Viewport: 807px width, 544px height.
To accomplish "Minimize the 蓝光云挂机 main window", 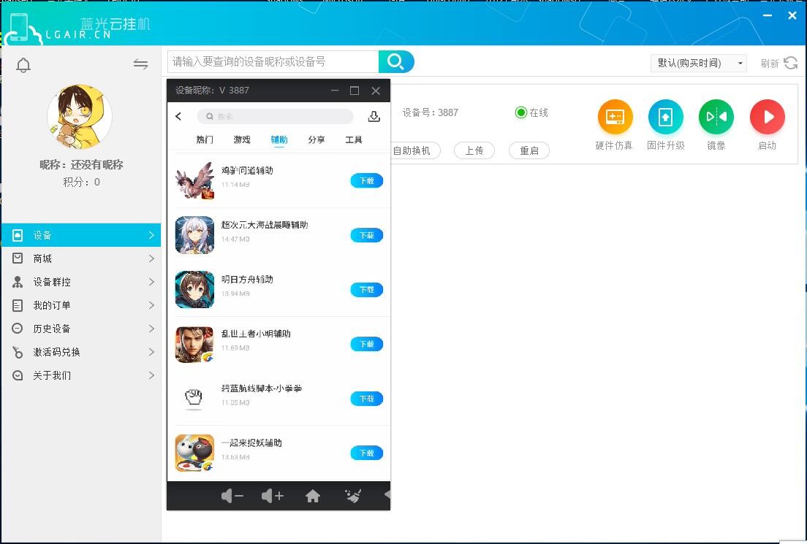I will click(x=768, y=16).
